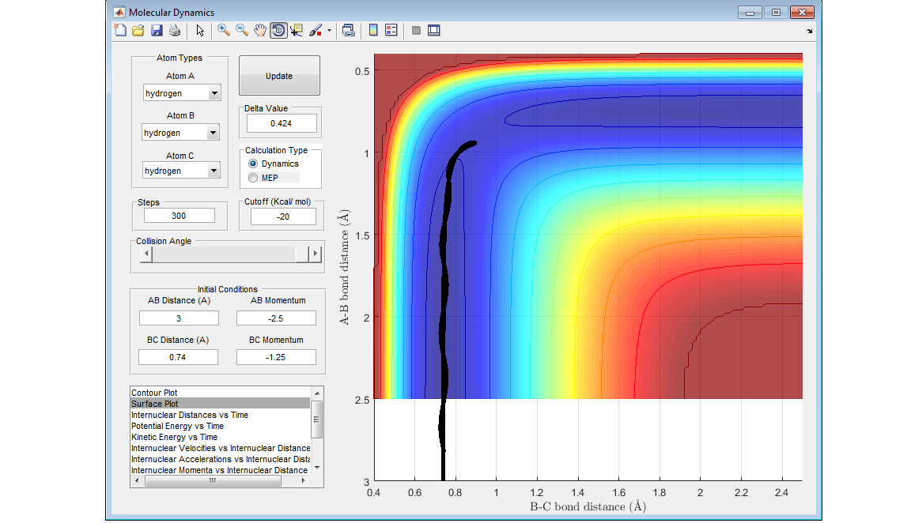This screenshot has height=523, width=911.
Task: Open file using the folder icon
Action: pos(138,31)
